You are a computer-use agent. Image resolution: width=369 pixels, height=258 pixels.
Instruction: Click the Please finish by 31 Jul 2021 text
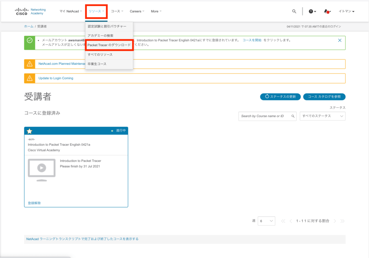[80, 166]
